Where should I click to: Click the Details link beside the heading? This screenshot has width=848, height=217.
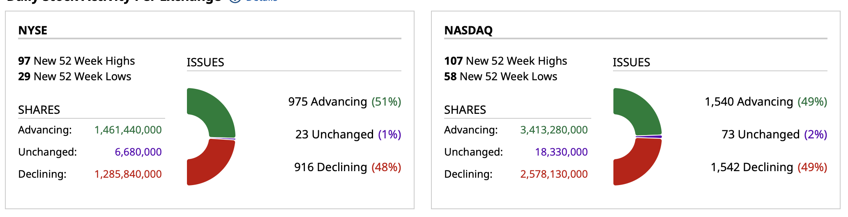[x=261, y=1]
